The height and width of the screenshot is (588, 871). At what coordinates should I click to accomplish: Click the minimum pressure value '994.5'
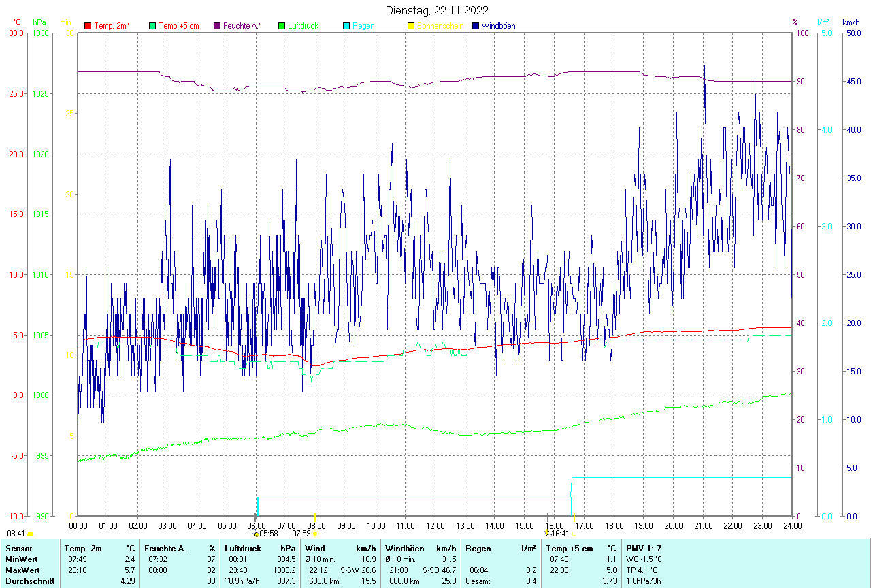click(285, 559)
